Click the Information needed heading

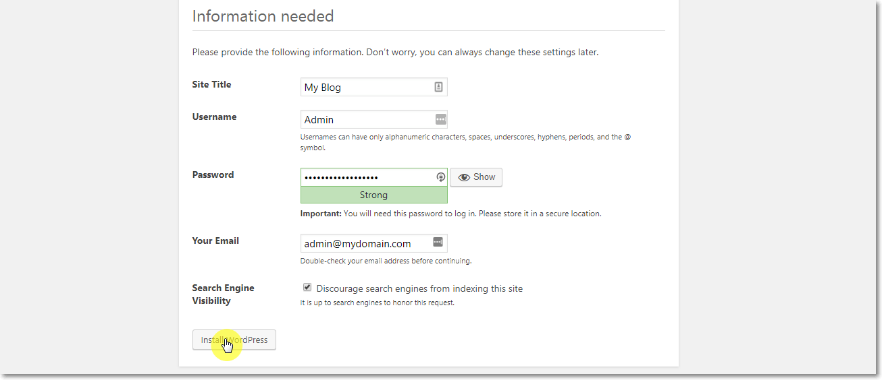point(263,15)
